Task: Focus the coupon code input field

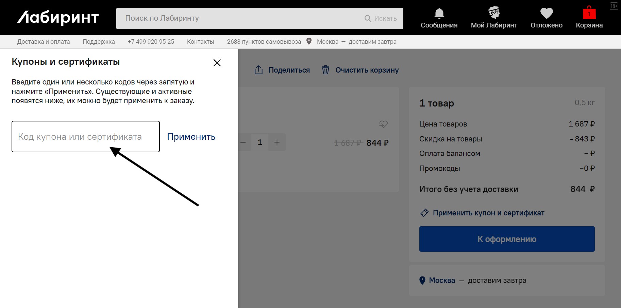Action: tap(86, 136)
